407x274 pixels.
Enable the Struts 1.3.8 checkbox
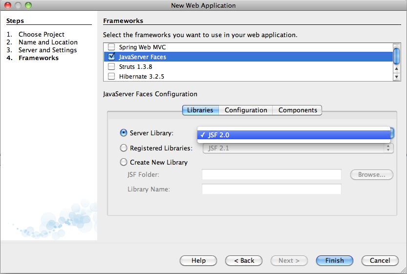(111, 66)
